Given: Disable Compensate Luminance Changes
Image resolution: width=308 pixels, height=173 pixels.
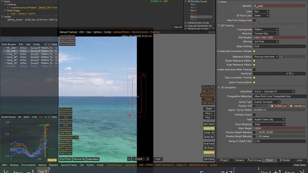Looking at the screenshot, I should pyautogui.click(x=254, y=51).
